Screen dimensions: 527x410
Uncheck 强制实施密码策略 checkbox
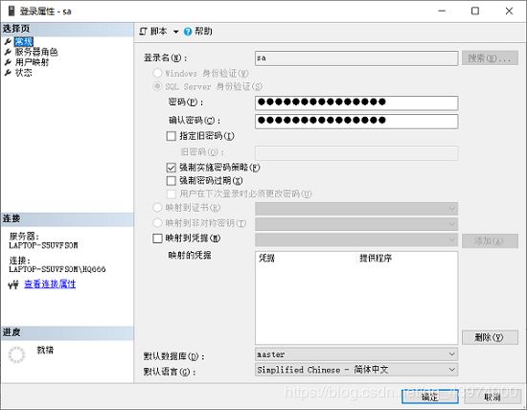click(172, 167)
